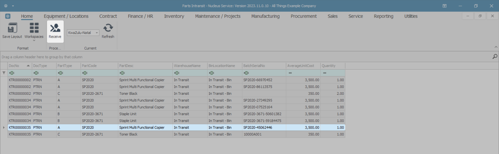Sort by the PartCode column header
Viewport: 499px width, 154px height.
100,66
